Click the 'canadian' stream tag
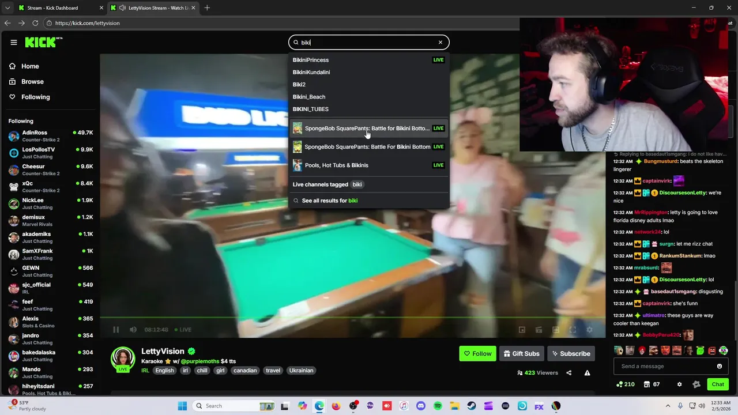Image resolution: width=738 pixels, height=415 pixels. (245, 371)
